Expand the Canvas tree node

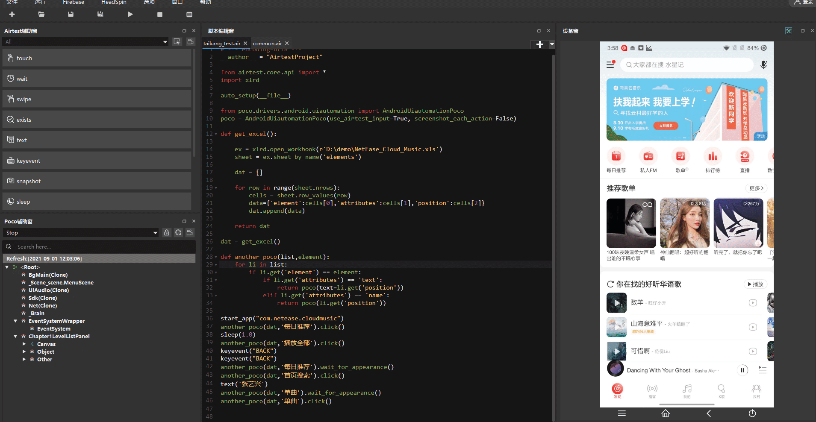click(24, 344)
